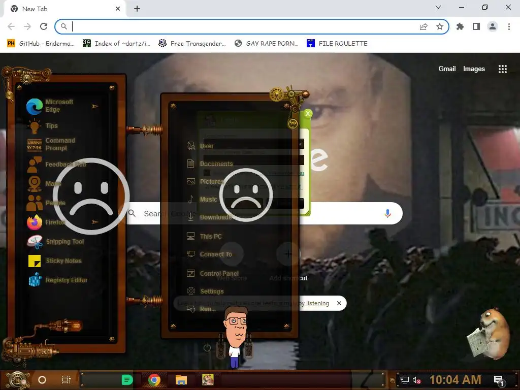Select Connect To in Start panel

pyautogui.click(x=209, y=254)
